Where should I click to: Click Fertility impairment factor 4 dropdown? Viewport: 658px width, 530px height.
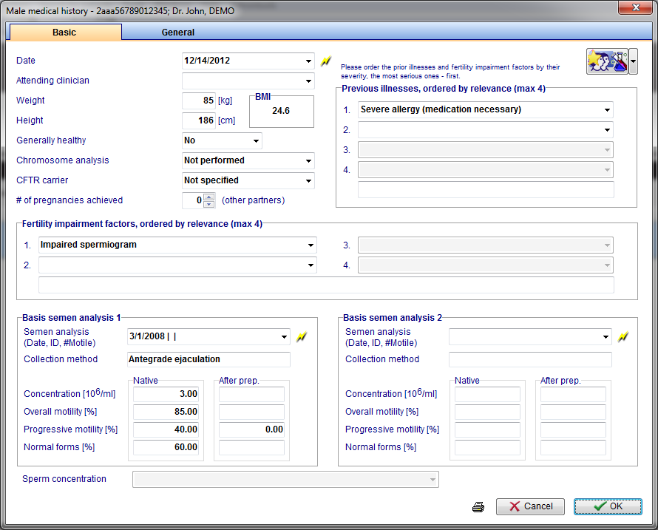(x=486, y=265)
